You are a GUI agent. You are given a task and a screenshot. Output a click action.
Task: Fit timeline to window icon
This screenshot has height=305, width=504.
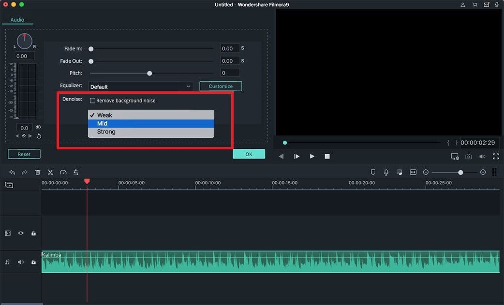[413, 173]
